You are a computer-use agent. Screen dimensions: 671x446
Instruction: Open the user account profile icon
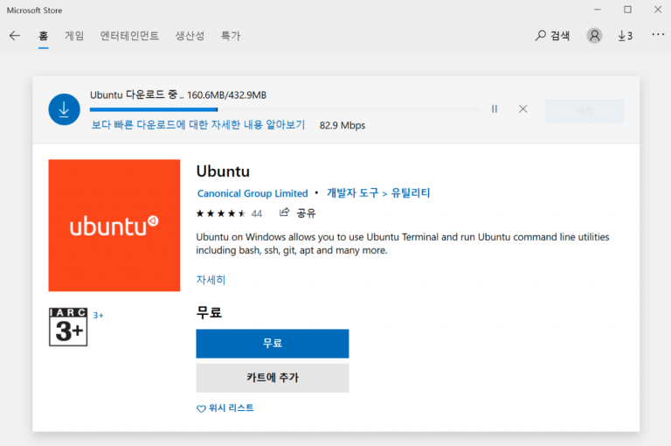click(594, 36)
